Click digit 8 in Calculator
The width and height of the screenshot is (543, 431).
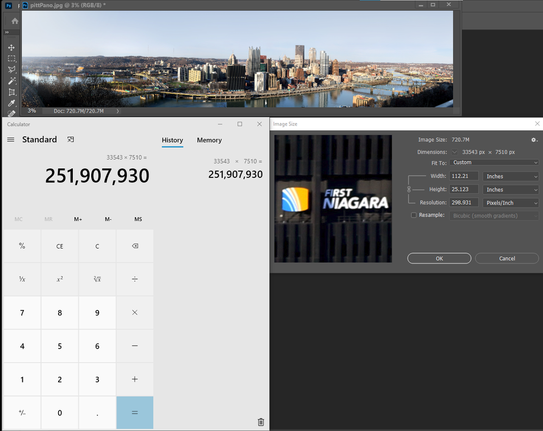60,312
